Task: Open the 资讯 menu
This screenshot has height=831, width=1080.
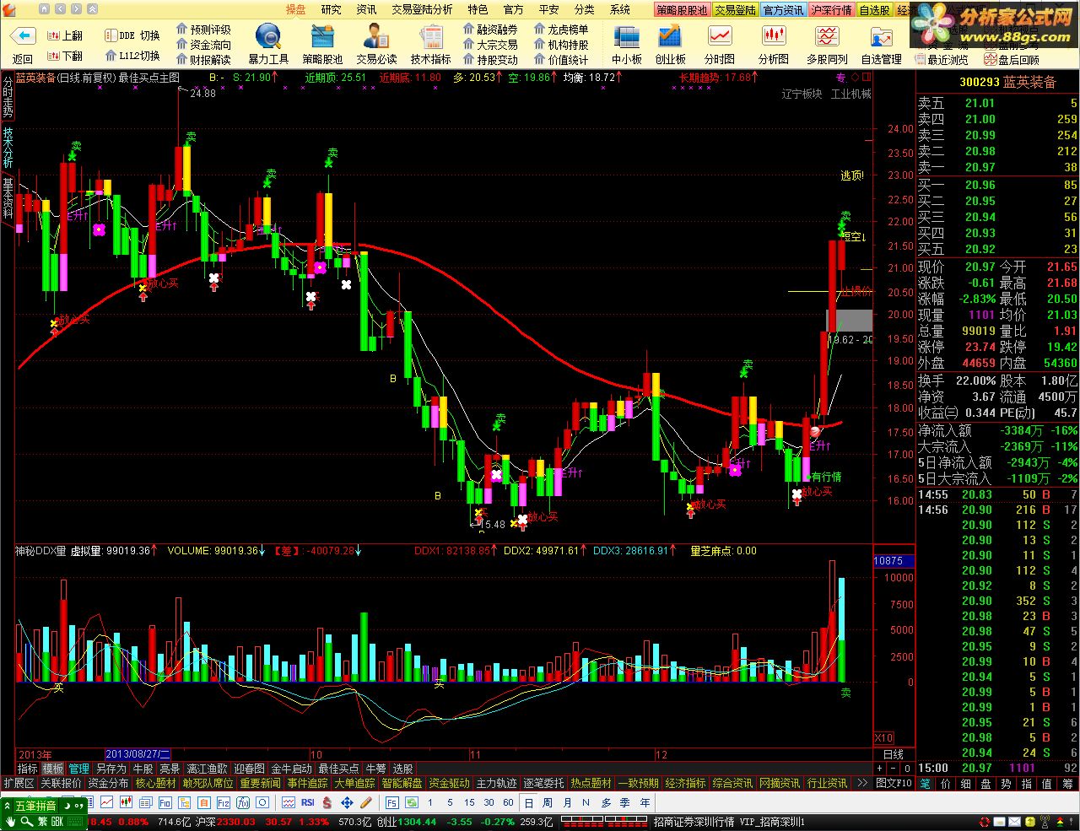Action: point(367,9)
